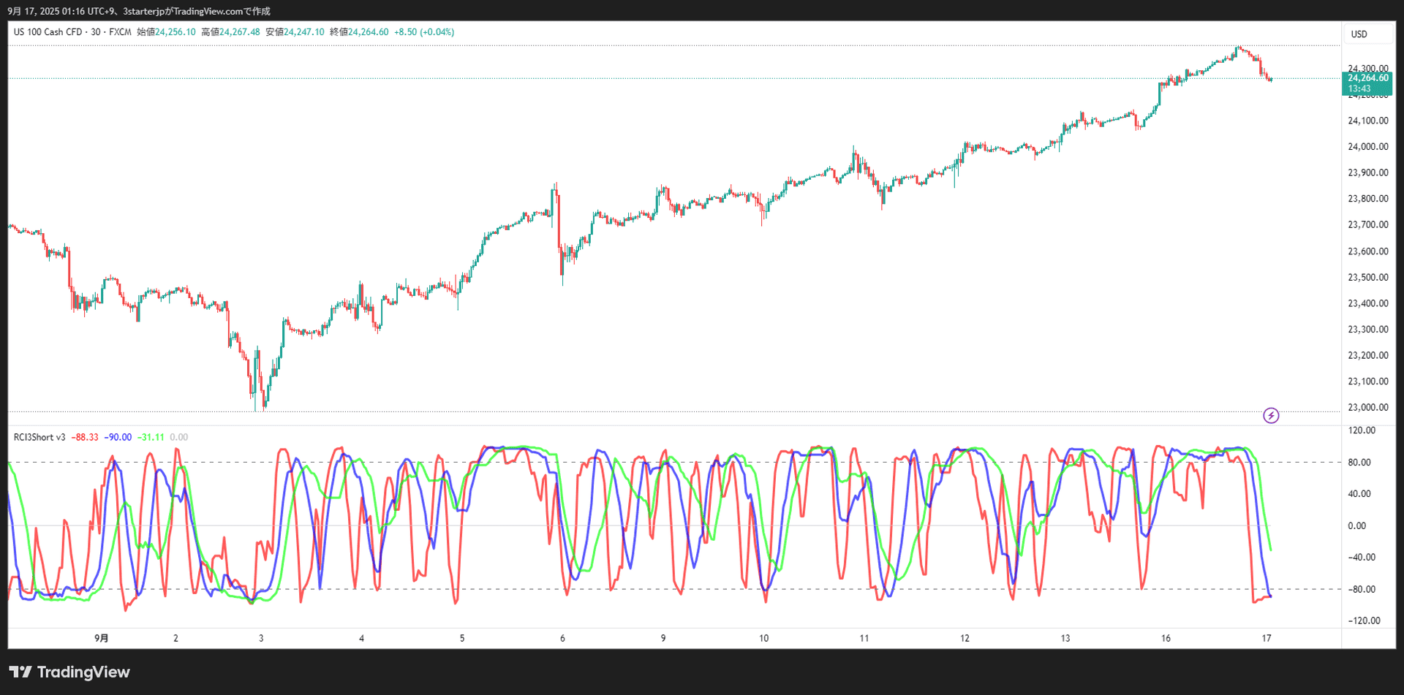Click date 10 on the time axis
Screen dimensions: 1404x695
click(x=763, y=638)
